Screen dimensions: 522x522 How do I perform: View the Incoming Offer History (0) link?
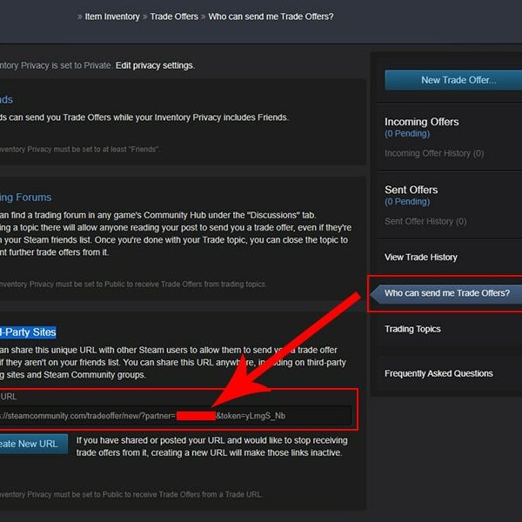(x=434, y=153)
